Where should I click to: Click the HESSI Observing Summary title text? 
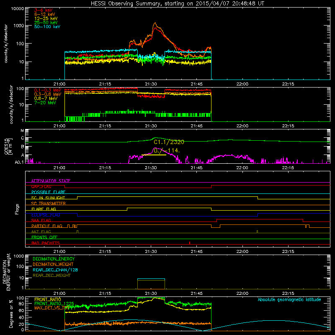(177, 4)
